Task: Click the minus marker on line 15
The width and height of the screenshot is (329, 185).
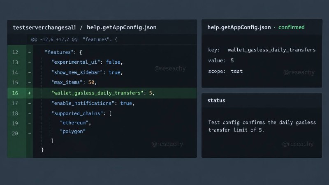Action: click(29, 83)
